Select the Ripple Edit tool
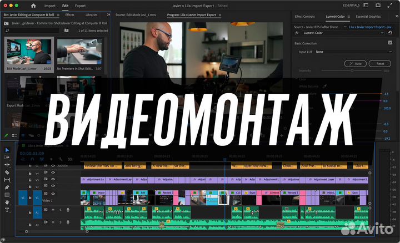400x243 pixels. tap(7, 165)
